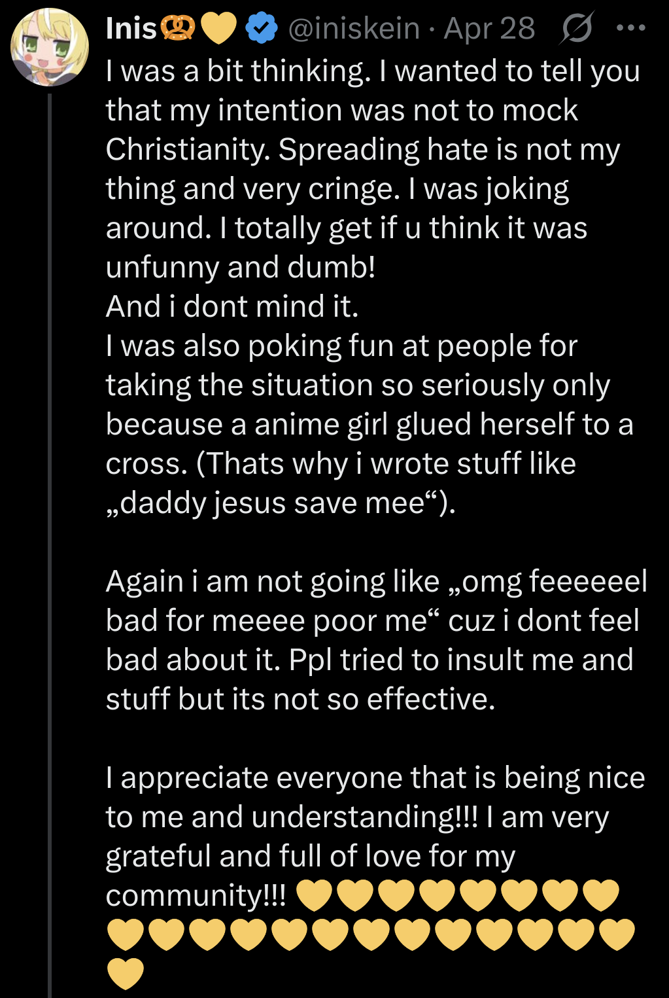Click the "Again i am not going like" paragraph

tap(273, 581)
